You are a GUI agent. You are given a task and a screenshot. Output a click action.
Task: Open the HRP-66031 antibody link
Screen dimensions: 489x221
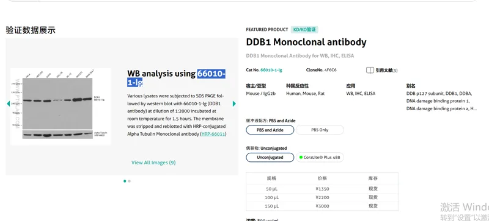click(x=213, y=134)
